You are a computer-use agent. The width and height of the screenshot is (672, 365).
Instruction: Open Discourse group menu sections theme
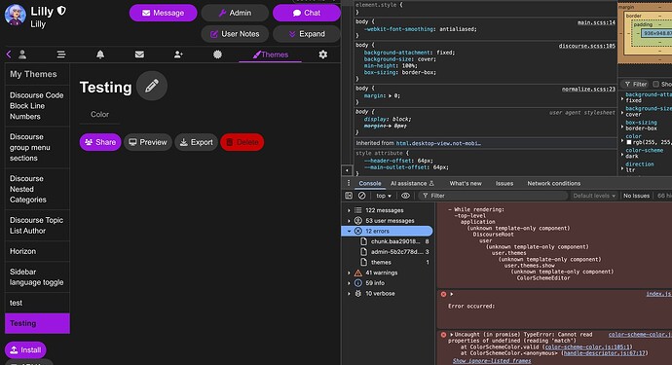[37, 147]
